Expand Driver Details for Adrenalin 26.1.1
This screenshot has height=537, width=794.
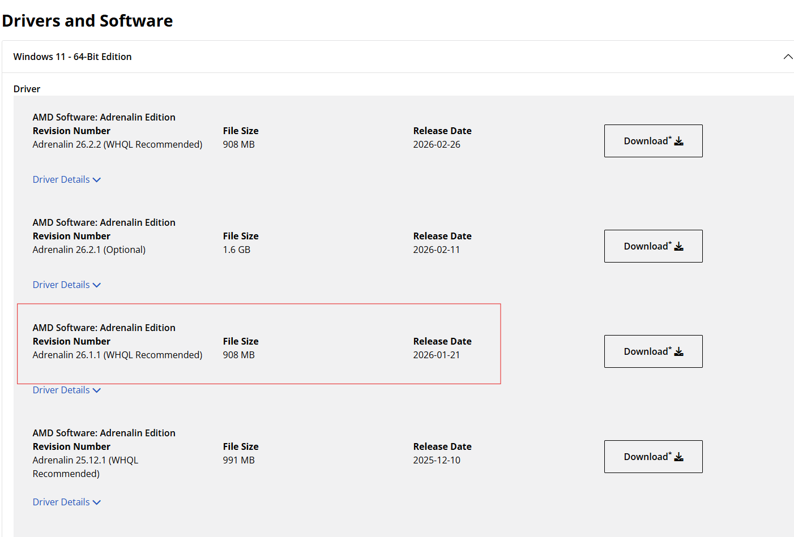[x=67, y=390]
